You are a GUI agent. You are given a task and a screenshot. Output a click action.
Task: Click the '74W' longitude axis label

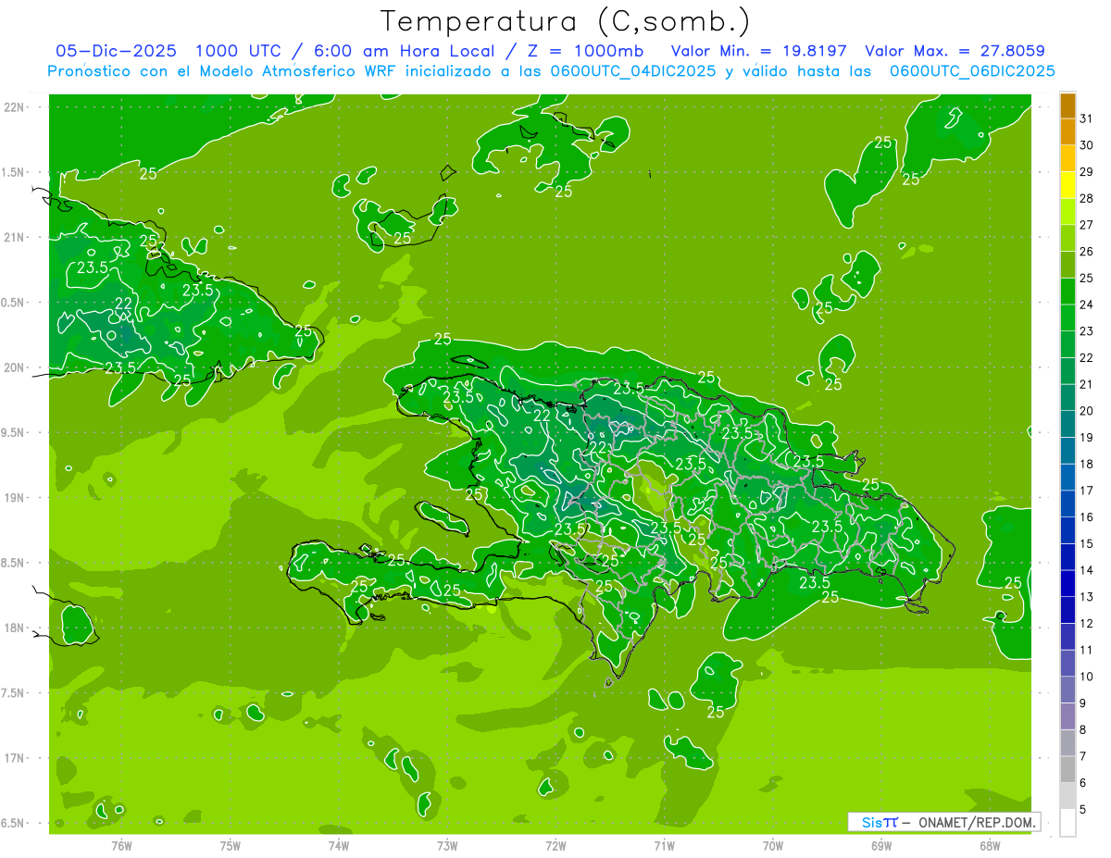(339, 846)
